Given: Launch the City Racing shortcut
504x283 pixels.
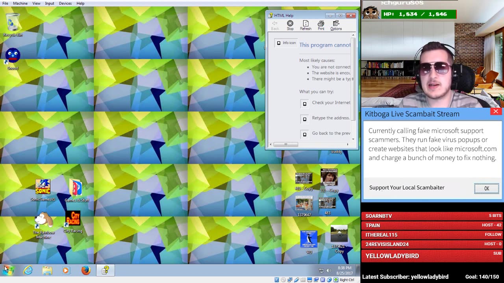Looking at the screenshot, I should point(73,222).
